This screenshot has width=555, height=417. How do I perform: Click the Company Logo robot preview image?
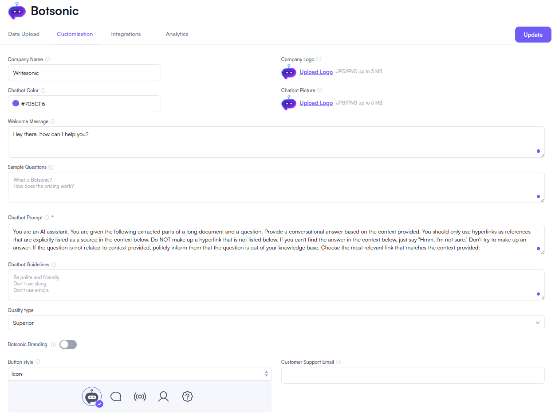(289, 72)
